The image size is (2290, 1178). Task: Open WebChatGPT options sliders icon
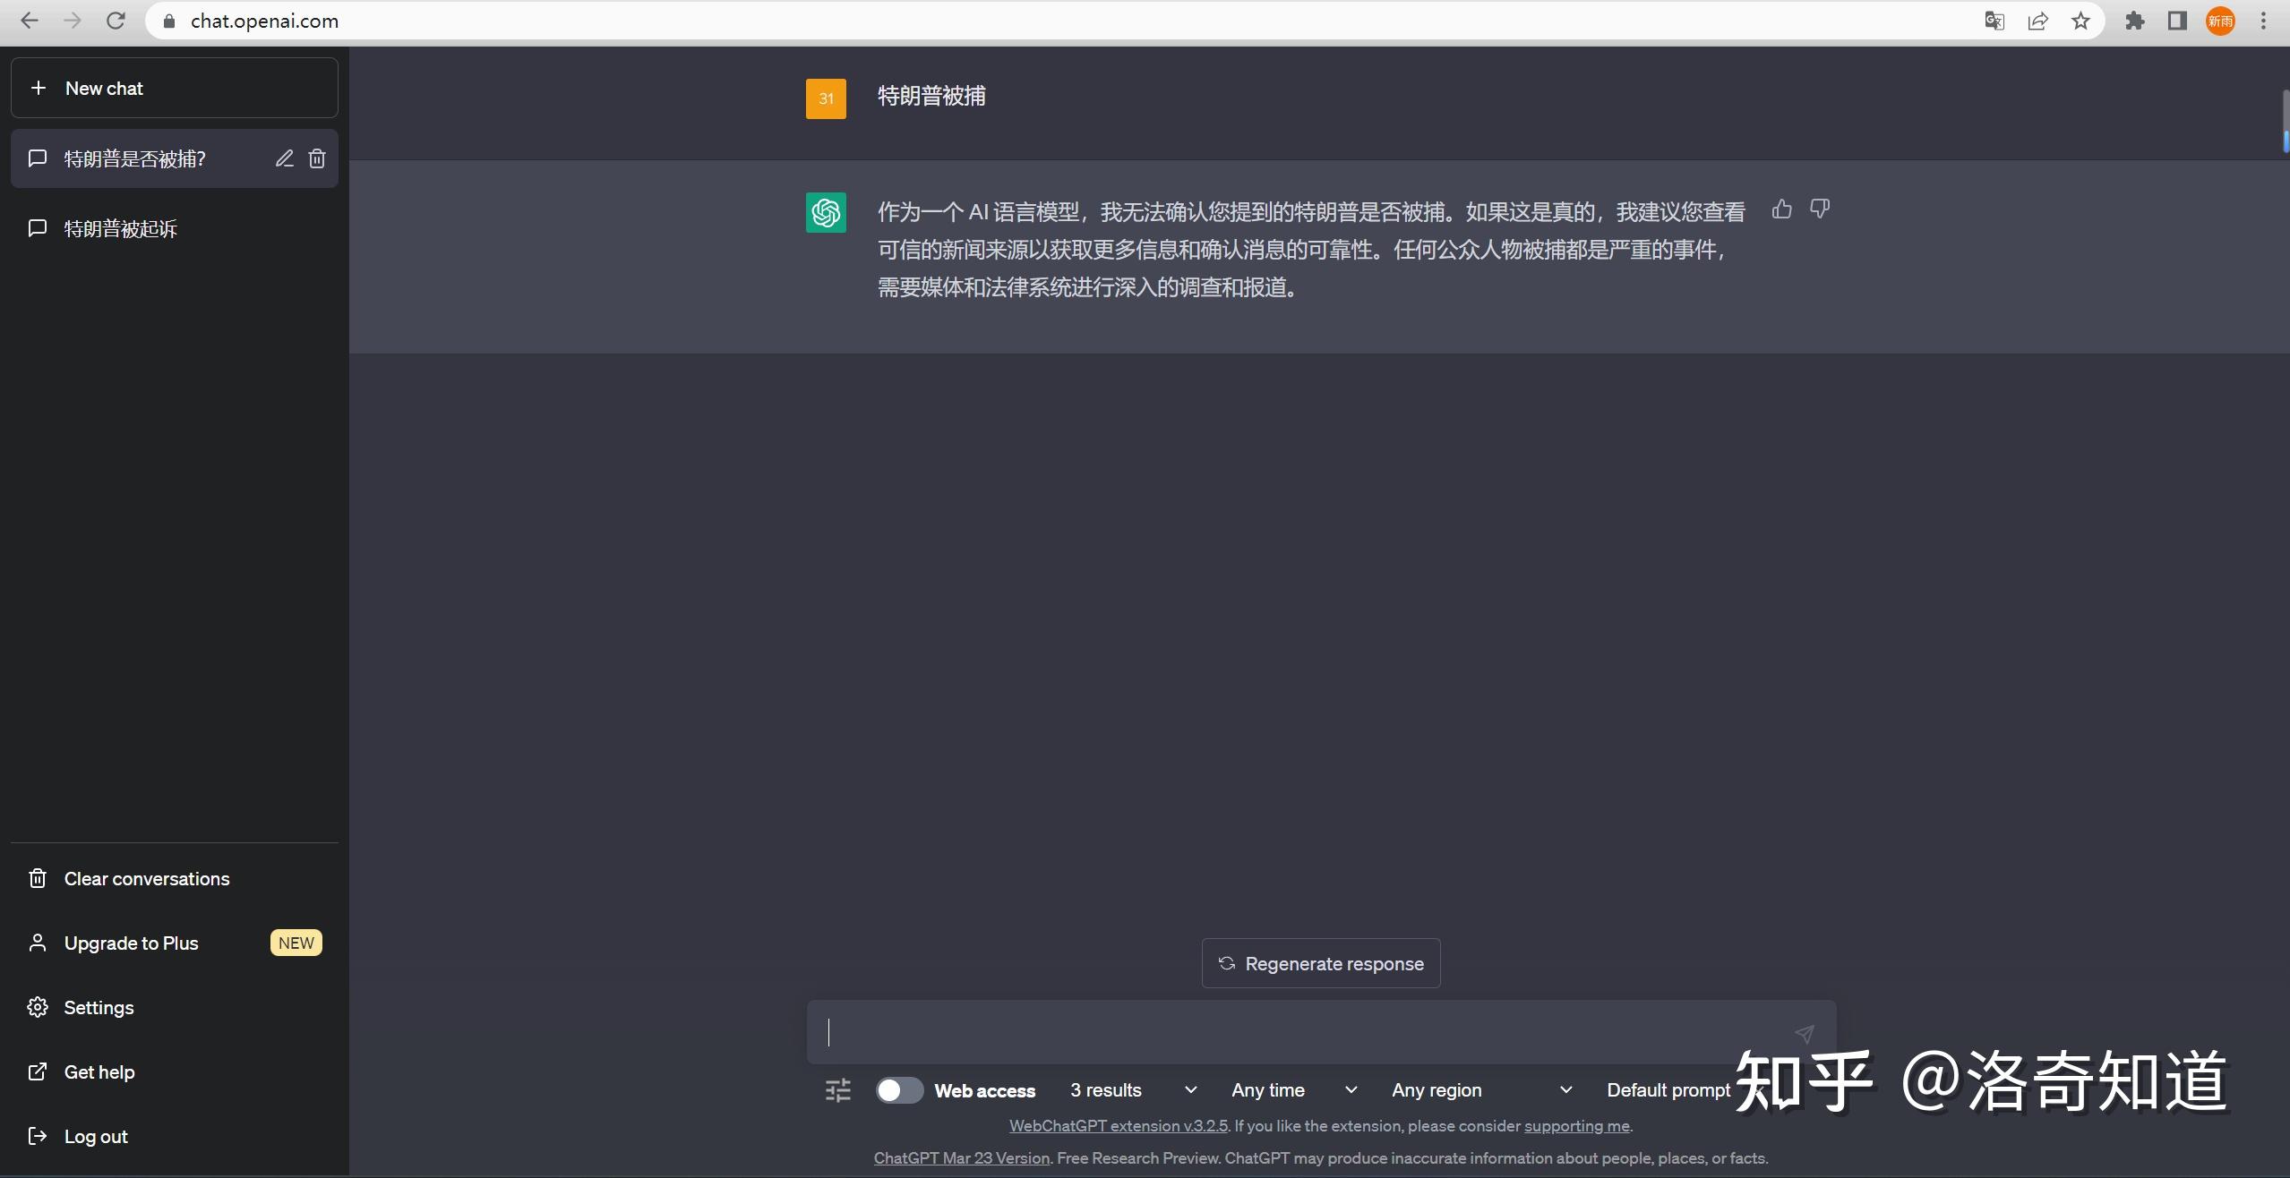838,1090
